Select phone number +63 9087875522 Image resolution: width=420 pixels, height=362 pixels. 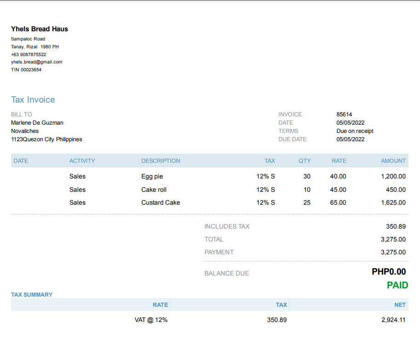pyautogui.click(x=28, y=54)
